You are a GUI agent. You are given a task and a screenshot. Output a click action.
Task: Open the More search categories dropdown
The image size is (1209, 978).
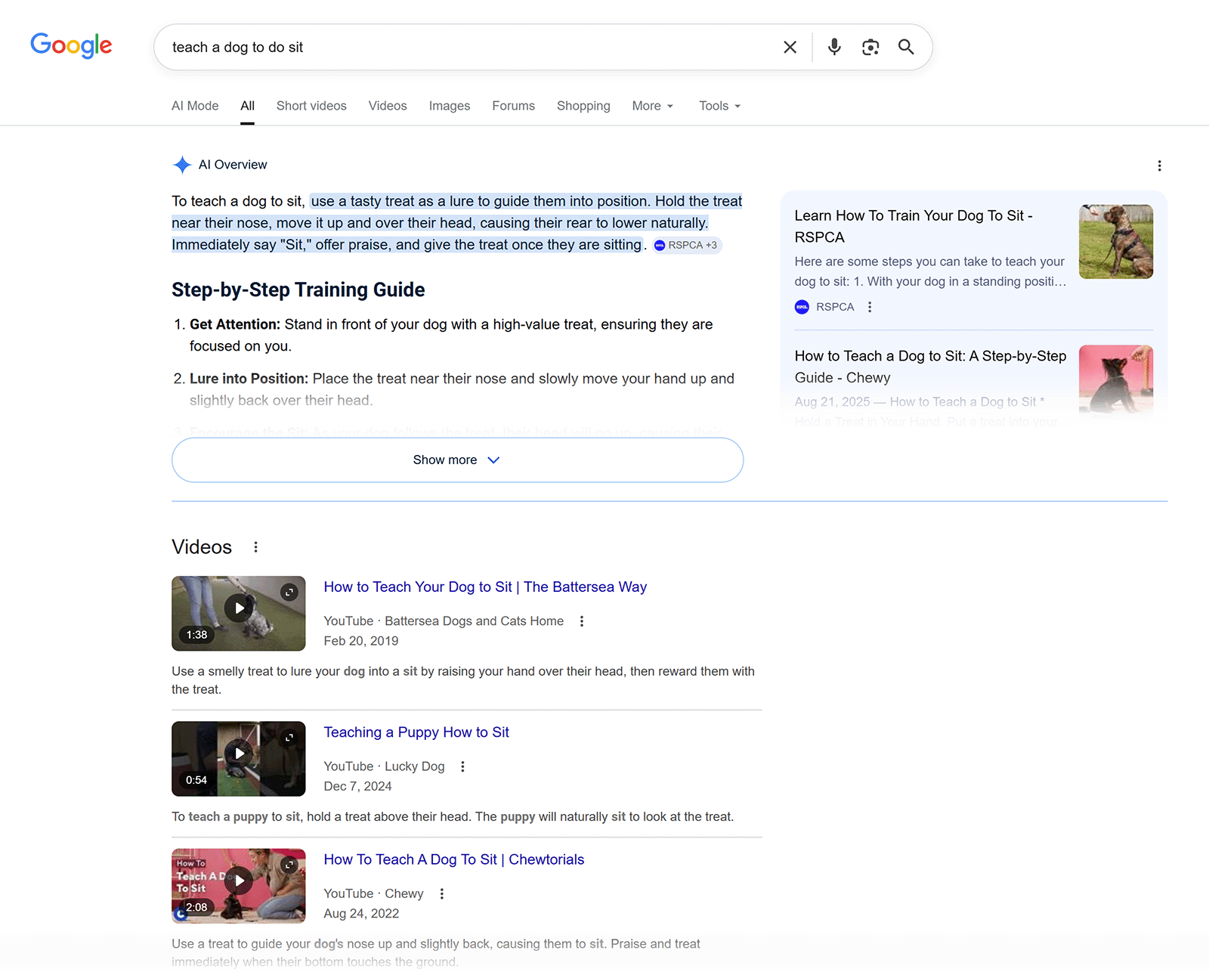coord(651,106)
